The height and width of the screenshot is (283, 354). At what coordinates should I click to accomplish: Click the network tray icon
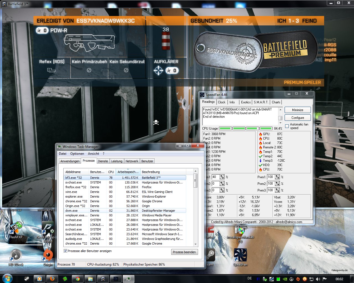(311, 279)
